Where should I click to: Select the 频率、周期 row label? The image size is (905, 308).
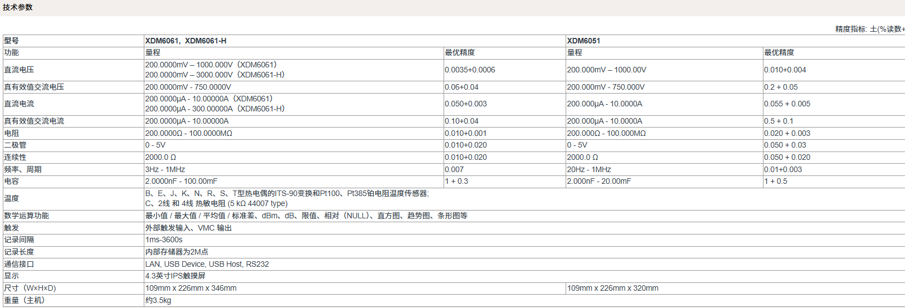23,169
